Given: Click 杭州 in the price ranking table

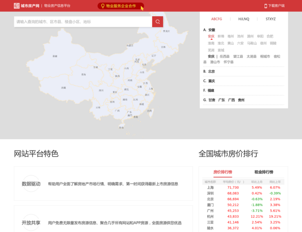Looking at the screenshot, I should click(x=210, y=216).
